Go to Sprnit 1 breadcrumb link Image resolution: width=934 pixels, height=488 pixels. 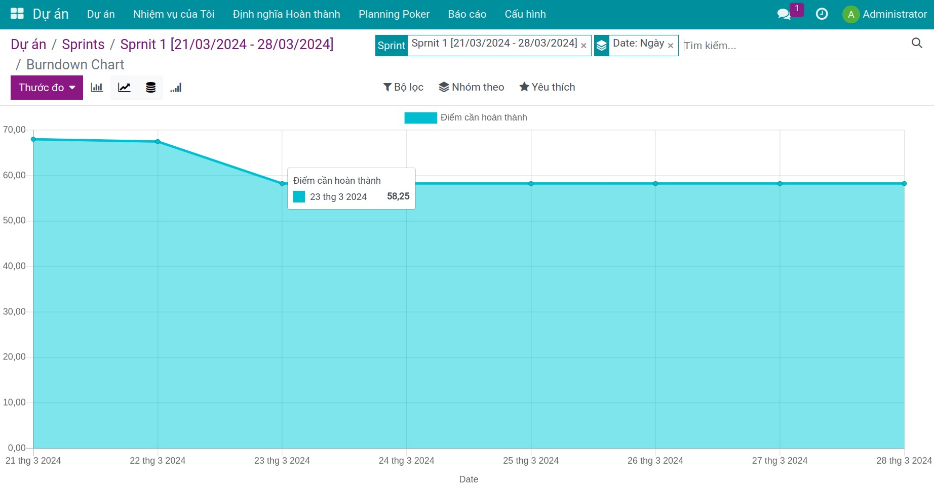tap(227, 45)
